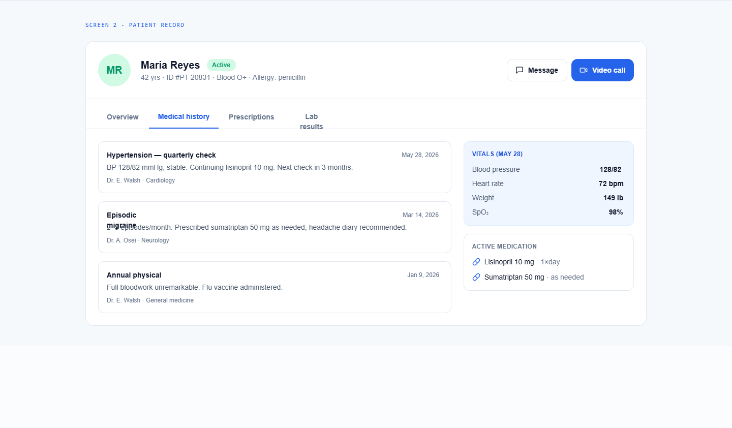Click Dr. E. Walsh · General medicine

(x=150, y=300)
